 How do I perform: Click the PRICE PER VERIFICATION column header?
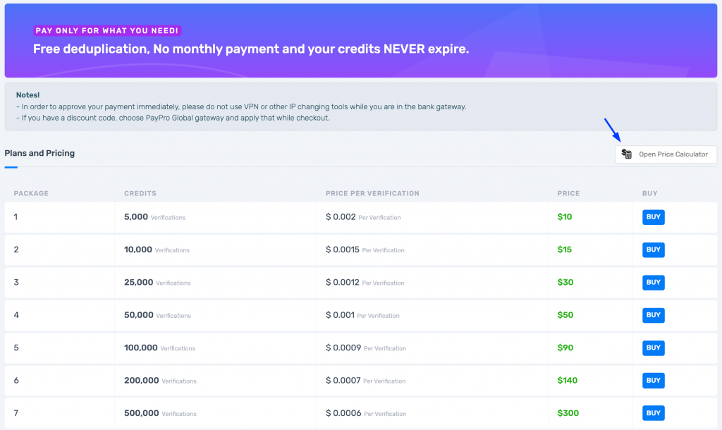(372, 193)
